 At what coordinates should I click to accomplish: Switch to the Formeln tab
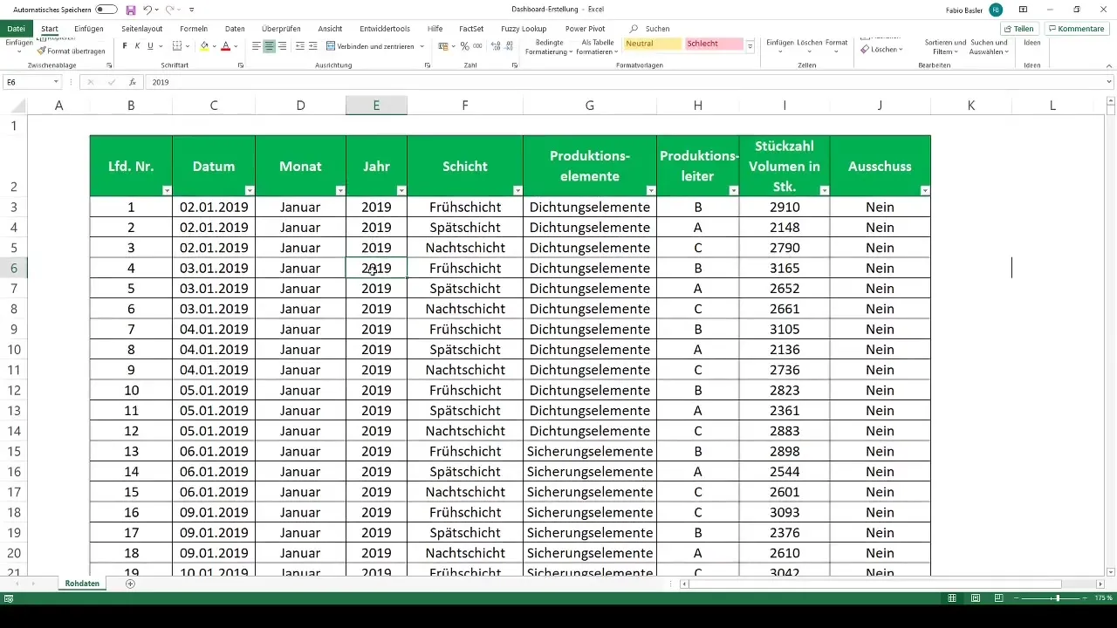[194, 29]
